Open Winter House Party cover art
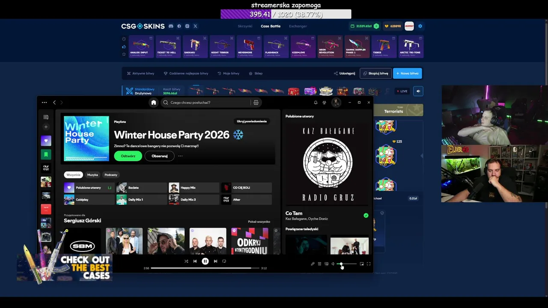548x308 pixels. tap(86, 139)
